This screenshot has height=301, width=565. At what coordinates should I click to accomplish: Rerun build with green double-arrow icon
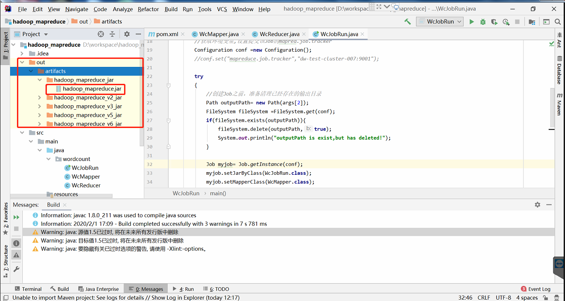(x=17, y=217)
